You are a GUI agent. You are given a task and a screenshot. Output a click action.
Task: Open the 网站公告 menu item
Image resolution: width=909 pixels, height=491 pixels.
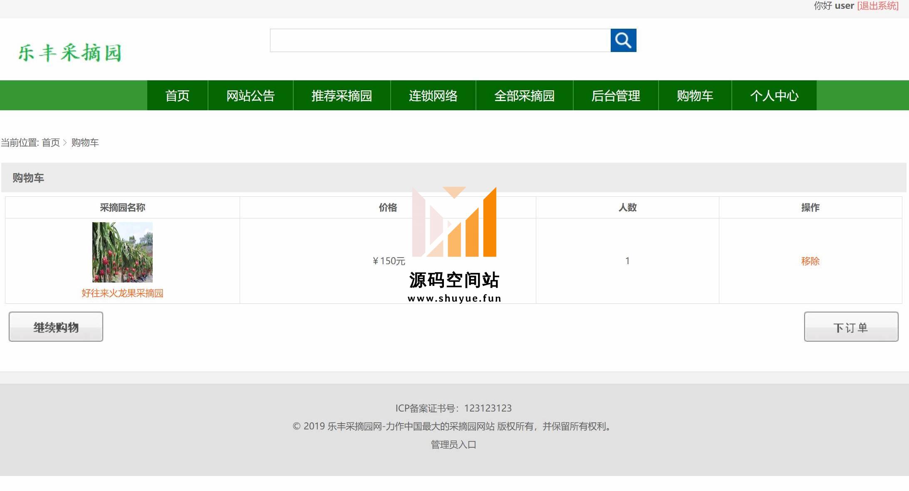pos(250,96)
